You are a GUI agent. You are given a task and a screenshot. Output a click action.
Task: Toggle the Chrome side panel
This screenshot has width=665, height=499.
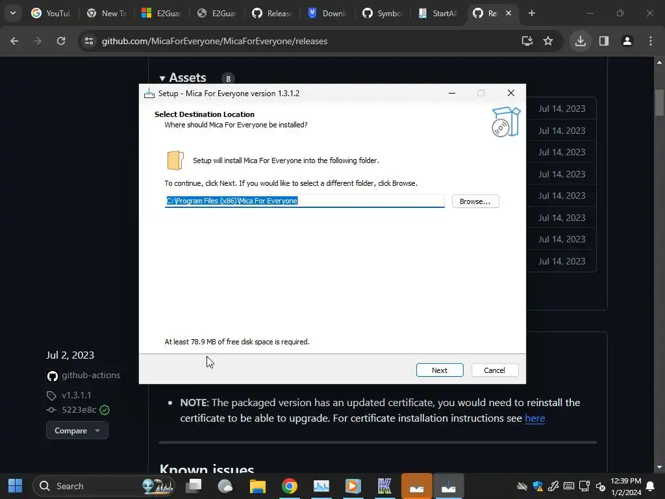(x=604, y=41)
